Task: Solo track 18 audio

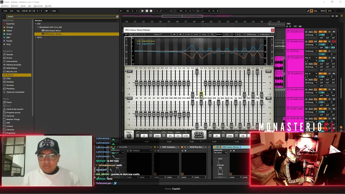Action: [329, 32]
